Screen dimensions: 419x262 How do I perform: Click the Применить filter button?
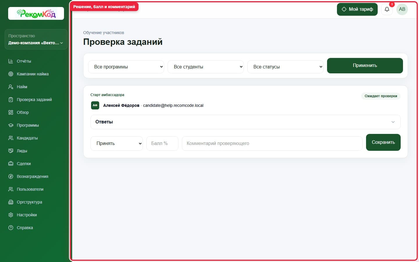[365, 65]
